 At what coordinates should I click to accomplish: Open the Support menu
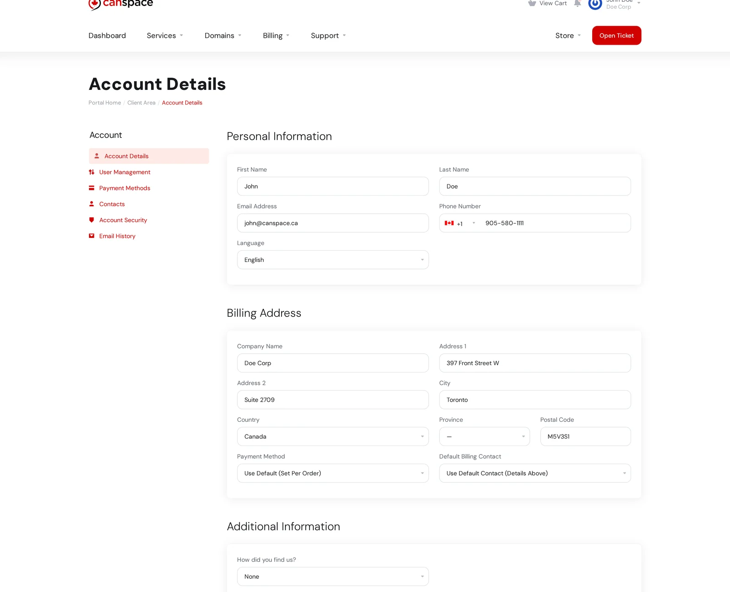328,36
